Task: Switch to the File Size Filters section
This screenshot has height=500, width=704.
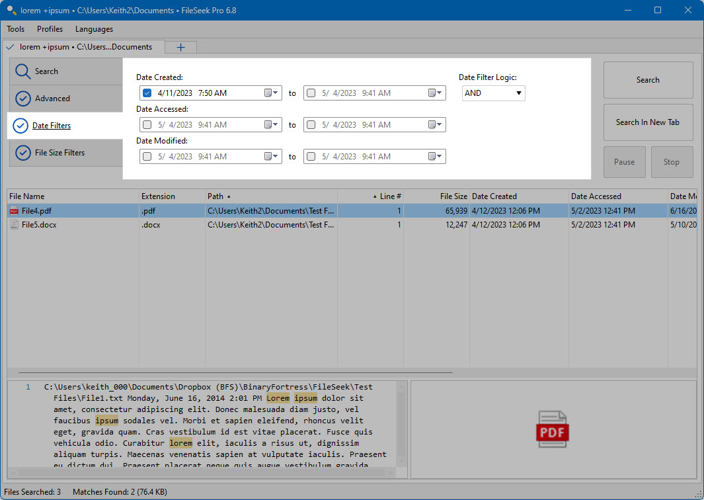Action: click(65, 153)
